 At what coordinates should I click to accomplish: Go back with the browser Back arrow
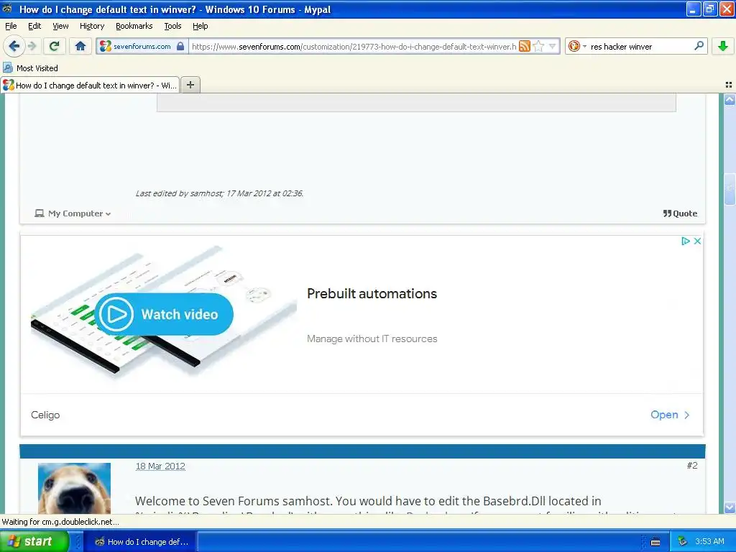pyautogui.click(x=14, y=46)
